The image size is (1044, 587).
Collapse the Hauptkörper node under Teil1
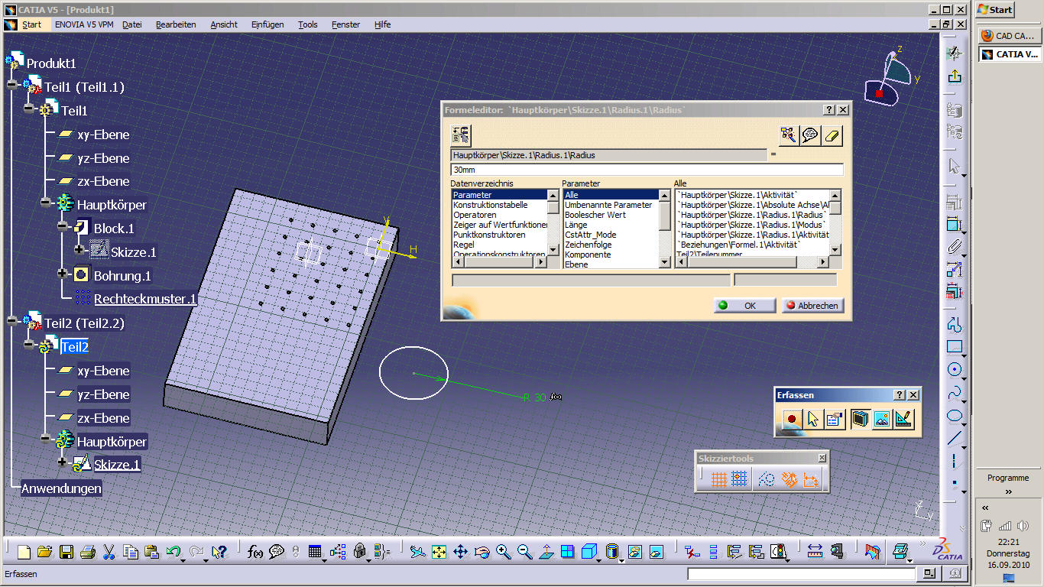coord(46,204)
